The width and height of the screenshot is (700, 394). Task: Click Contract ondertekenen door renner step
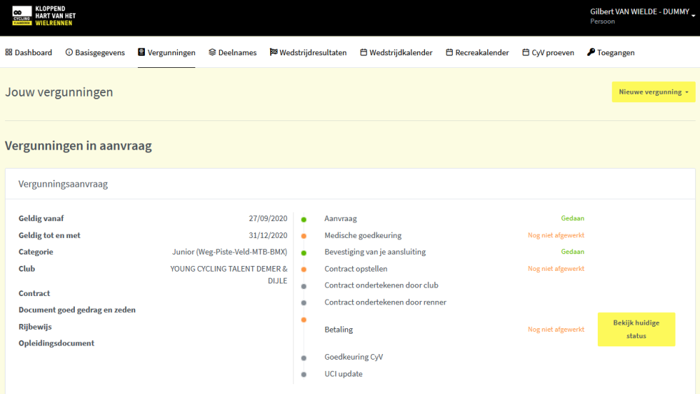pos(385,302)
